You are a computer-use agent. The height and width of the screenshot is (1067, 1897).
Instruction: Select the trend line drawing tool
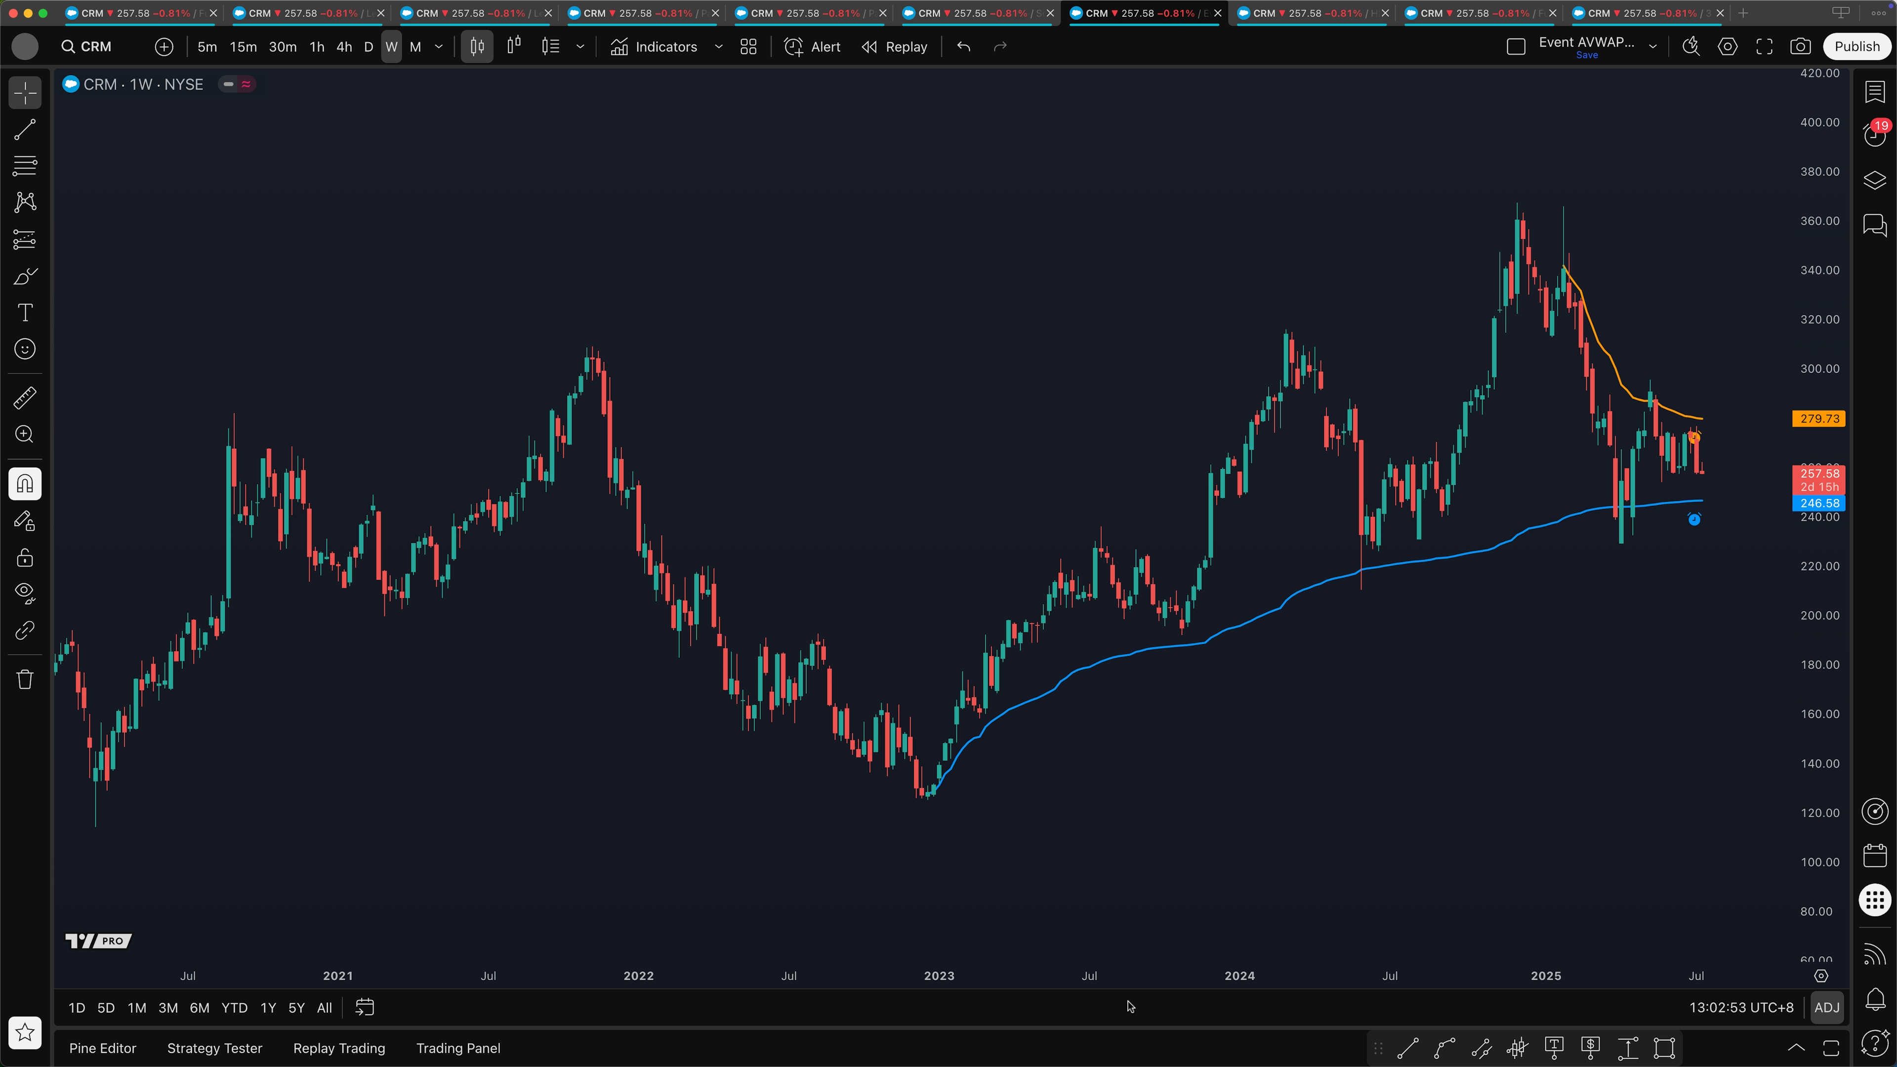[25, 130]
